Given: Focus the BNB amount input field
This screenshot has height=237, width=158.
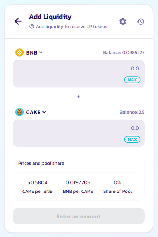Looking at the screenshot, I should pyautogui.click(x=79, y=73).
